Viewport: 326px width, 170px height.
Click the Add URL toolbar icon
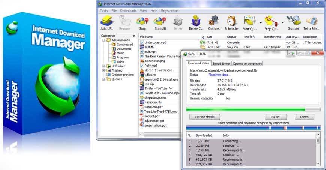107,21
